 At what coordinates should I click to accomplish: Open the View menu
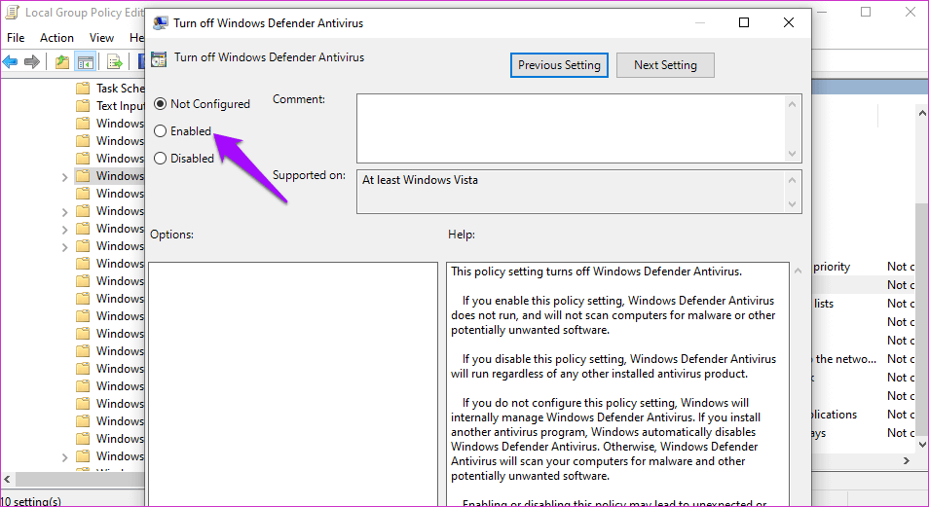[x=101, y=37]
